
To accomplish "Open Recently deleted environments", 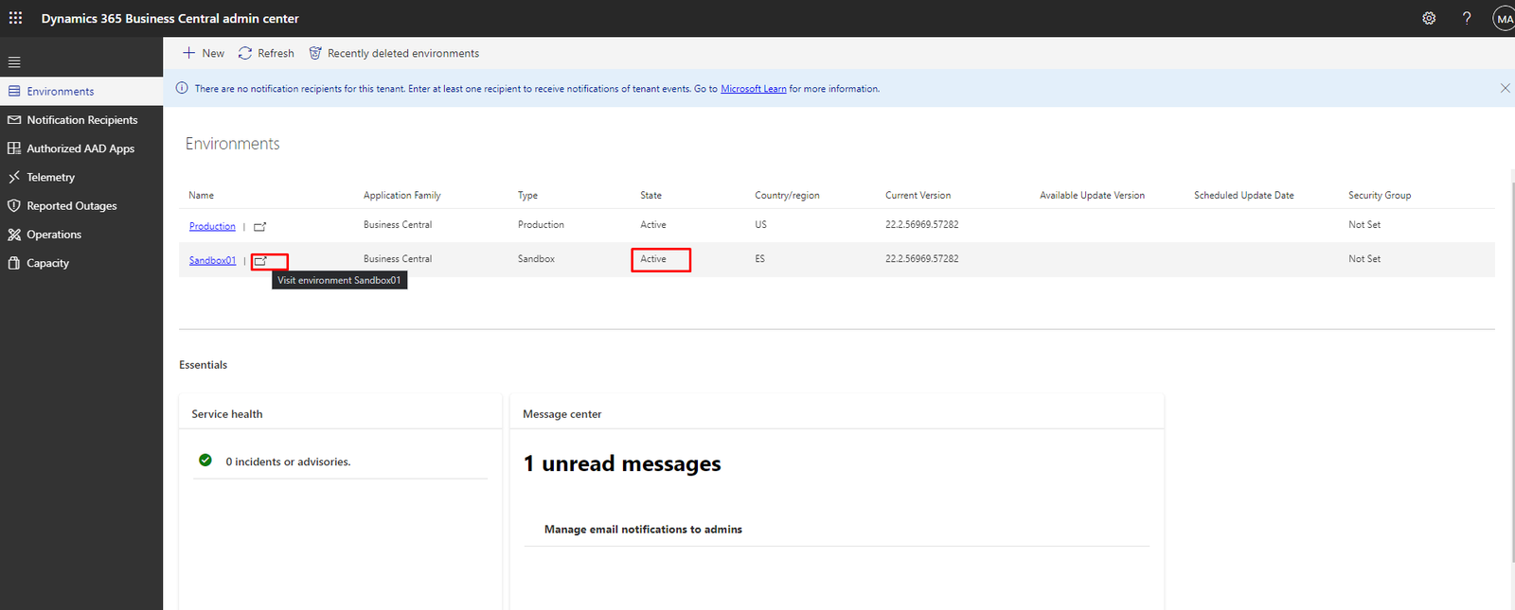I will pyautogui.click(x=394, y=53).
